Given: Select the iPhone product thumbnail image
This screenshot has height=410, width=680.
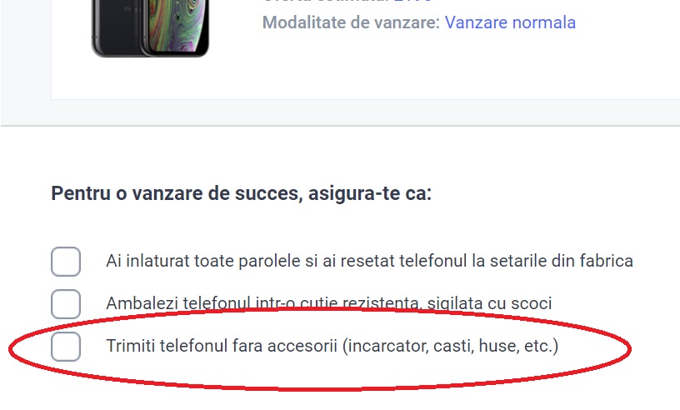Looking at the screenshot, I should pyautogui.click(x=150, y=28).
